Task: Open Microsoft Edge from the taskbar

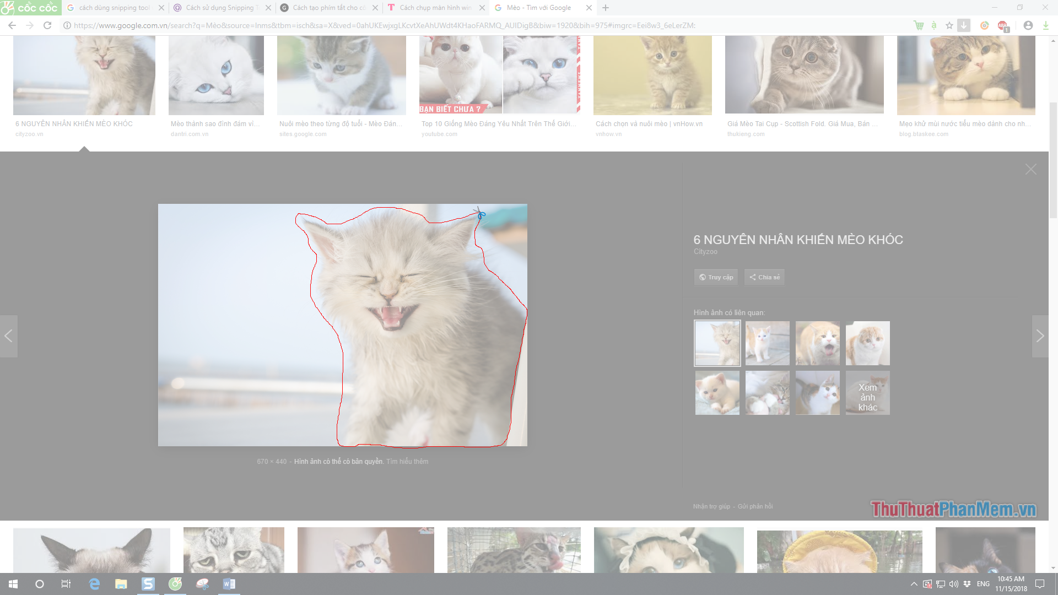Action: [94, 584]
